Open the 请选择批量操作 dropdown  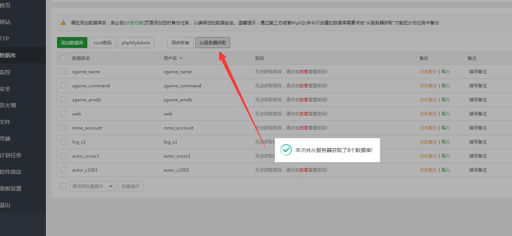pyautogui.click(x=93, y=186)
